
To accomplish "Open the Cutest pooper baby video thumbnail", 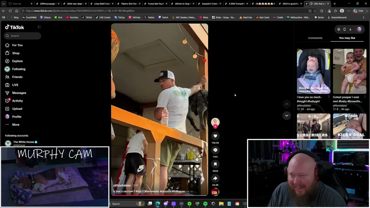I will 349,71.
